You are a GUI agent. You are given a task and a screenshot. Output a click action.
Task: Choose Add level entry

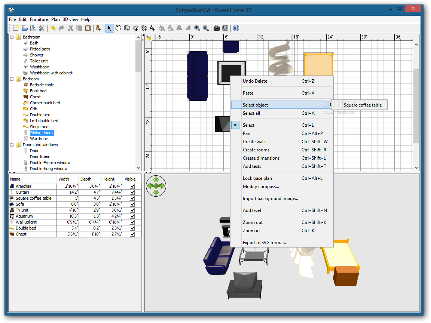pos(282,210)
